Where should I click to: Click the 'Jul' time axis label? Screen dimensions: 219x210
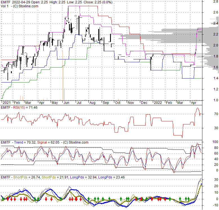point(79,103)
